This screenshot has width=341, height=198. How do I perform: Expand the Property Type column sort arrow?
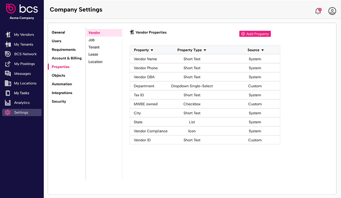[205, 50]
